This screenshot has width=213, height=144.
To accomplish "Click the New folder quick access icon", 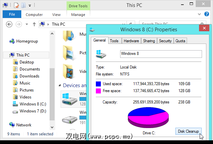I will pos(23,5).
